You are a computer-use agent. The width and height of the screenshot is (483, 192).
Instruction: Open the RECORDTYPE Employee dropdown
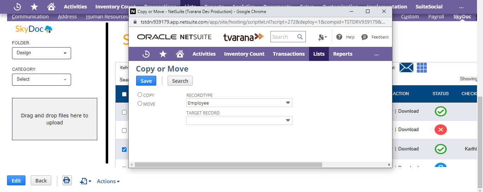coord(239,103)
